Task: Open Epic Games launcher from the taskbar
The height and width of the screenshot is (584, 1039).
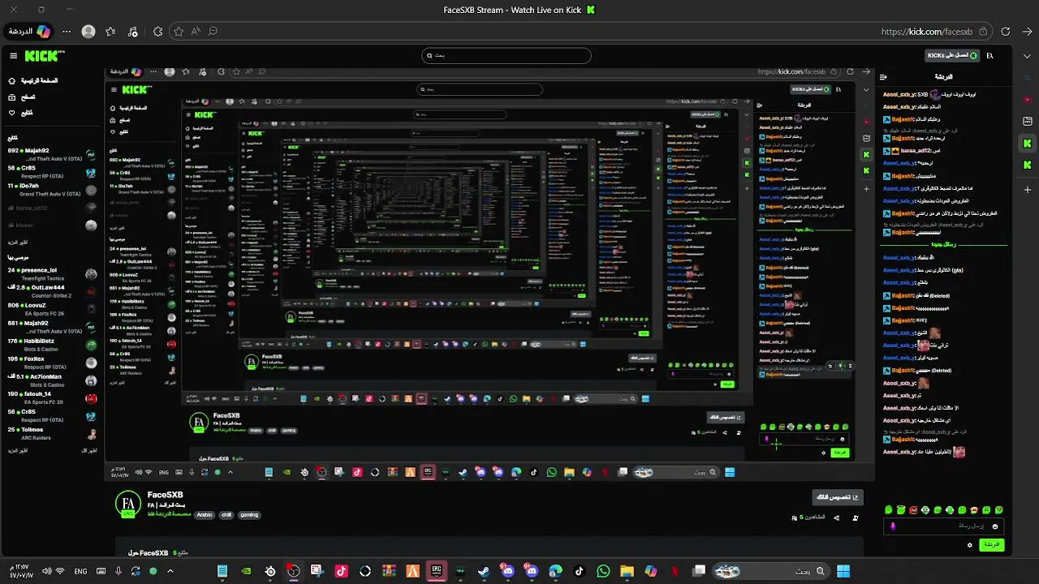Action: (436, 571)
